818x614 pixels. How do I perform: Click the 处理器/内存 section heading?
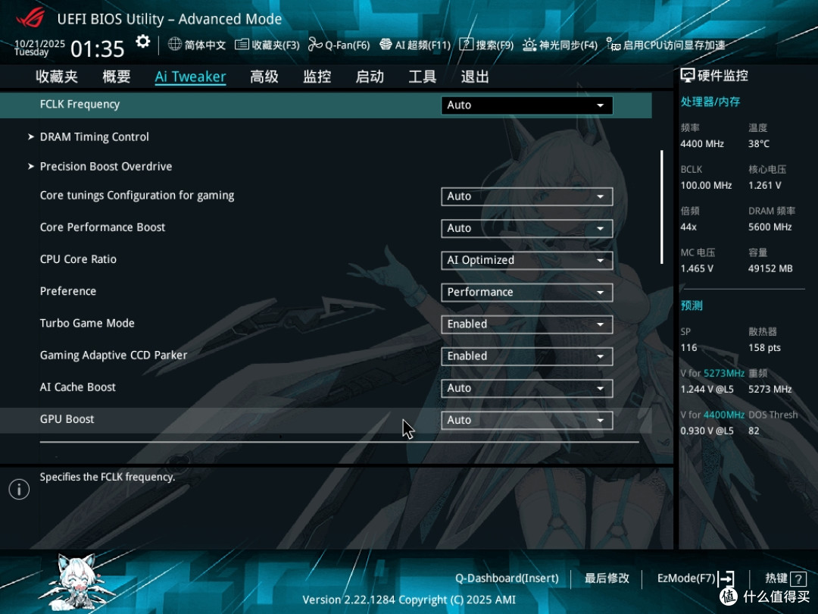[710, 102]
